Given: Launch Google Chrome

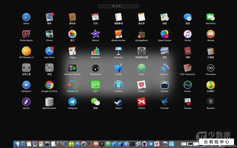Looking at the screenshot, I should click(x=49, y=85).
